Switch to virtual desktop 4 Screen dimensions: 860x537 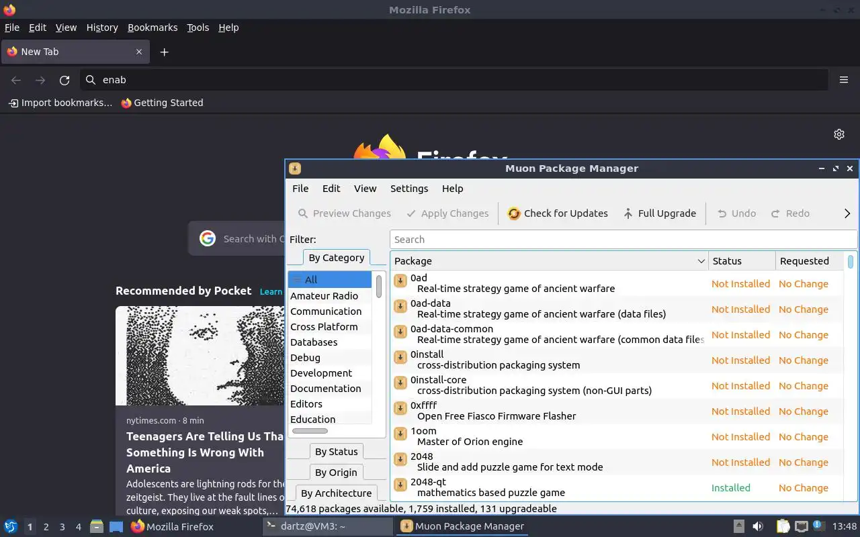(x=79, y=527)
